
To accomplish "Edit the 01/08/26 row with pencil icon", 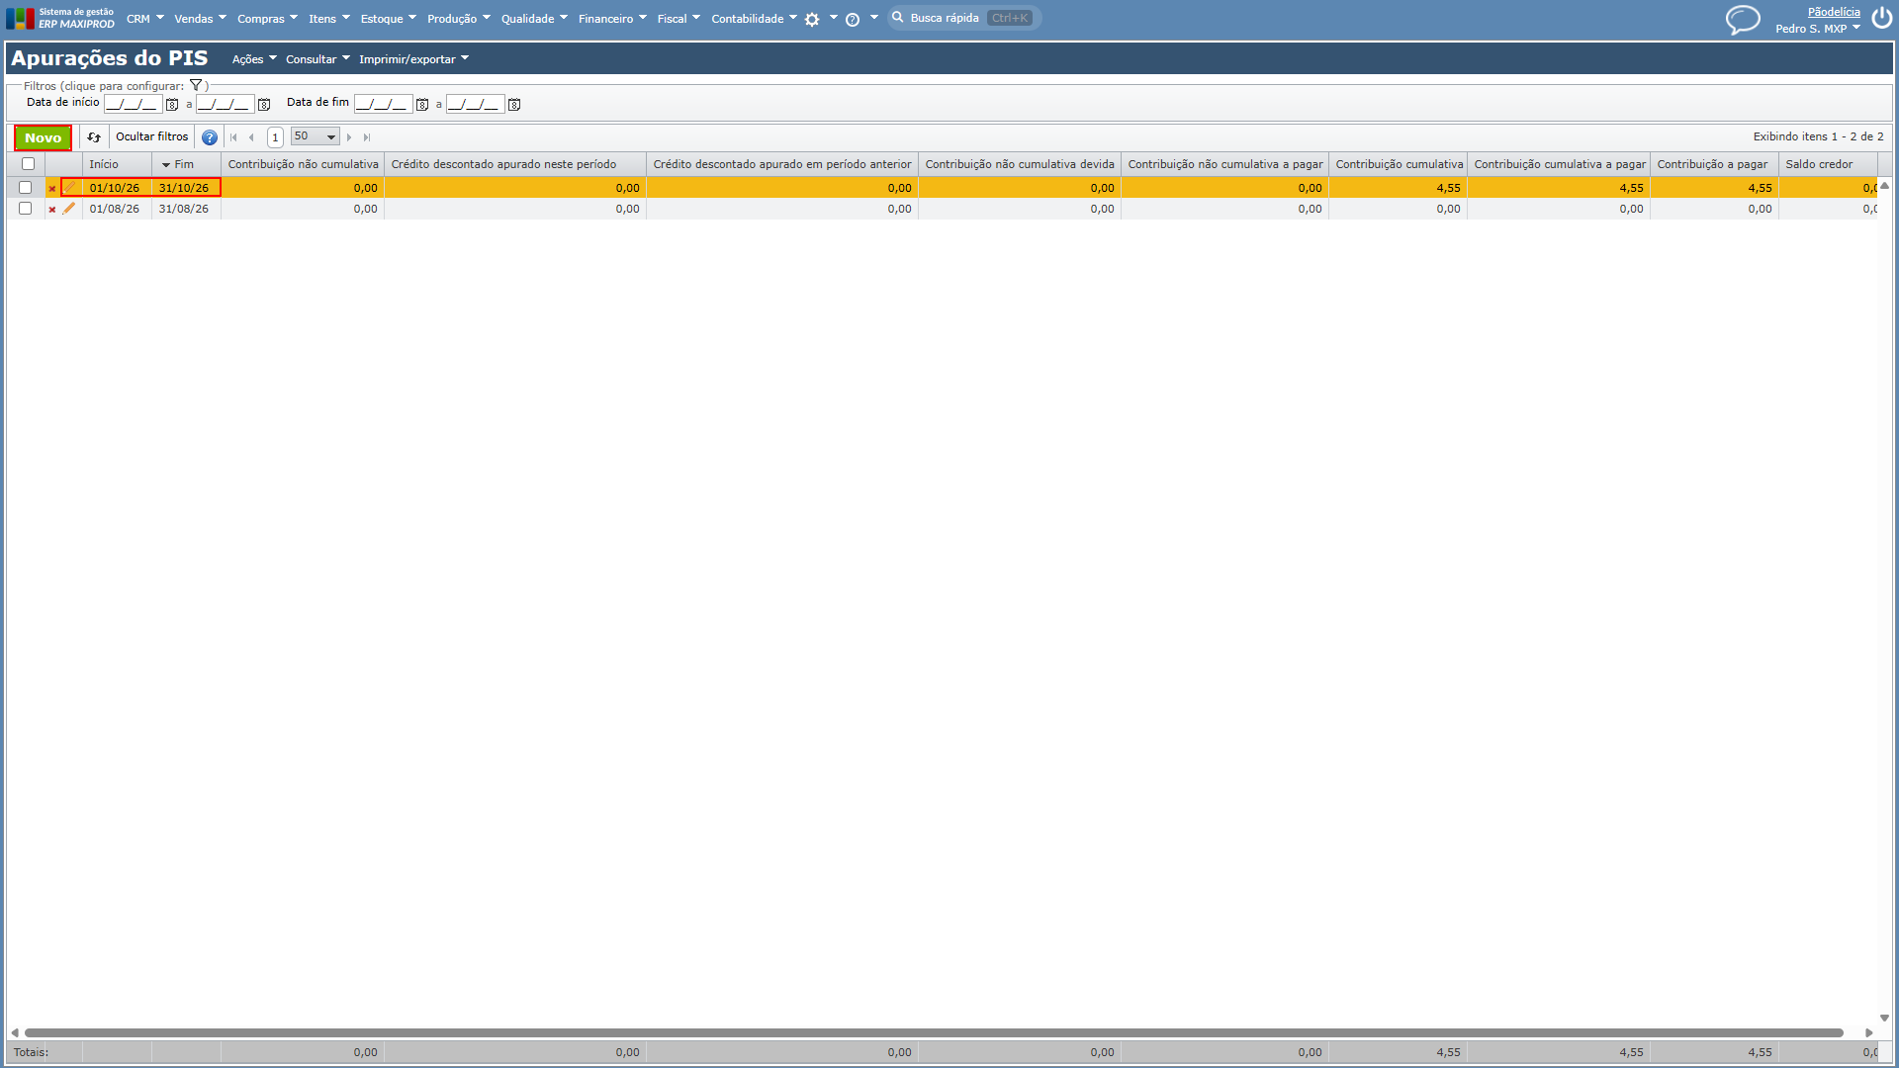I will [69, 209].
